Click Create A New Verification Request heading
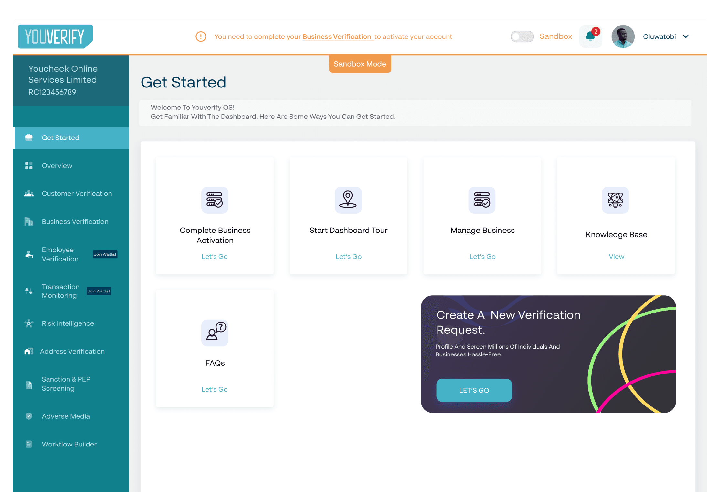 508,322
